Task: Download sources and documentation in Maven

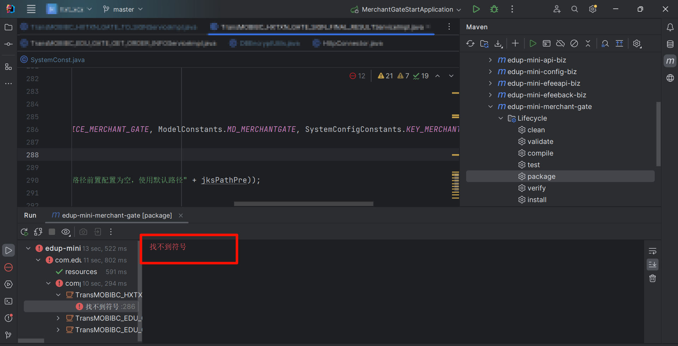Action: pos(498,44)
